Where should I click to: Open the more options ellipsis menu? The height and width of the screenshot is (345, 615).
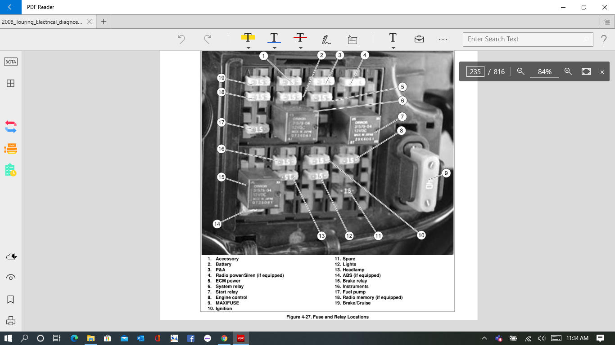[443, 40]
